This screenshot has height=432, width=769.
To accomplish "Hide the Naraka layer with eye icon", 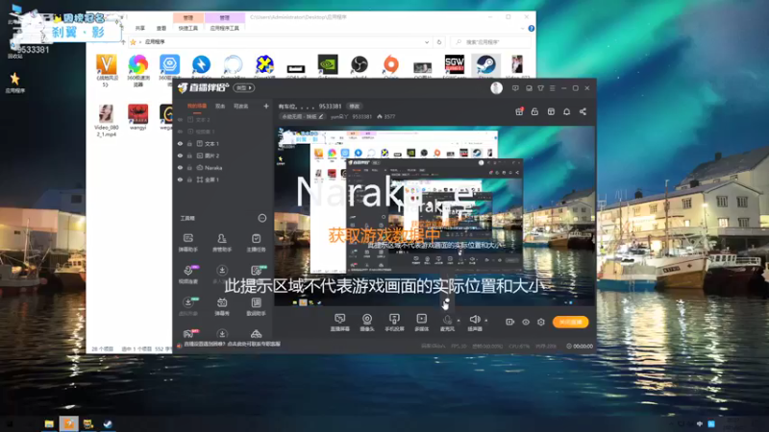I will pos(180,167).
